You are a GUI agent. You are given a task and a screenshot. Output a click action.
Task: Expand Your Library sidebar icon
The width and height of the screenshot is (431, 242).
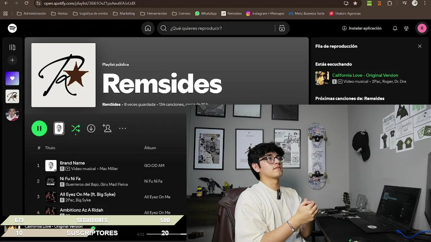[12, 47]
